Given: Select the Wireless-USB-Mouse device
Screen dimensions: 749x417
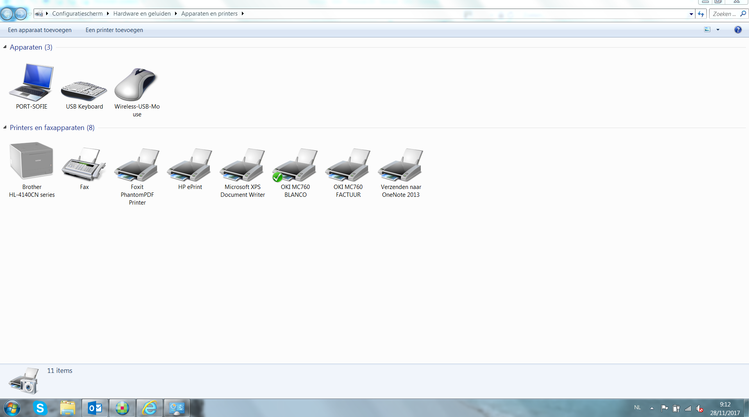Looking at the screenshot, I should coord(137,92).
